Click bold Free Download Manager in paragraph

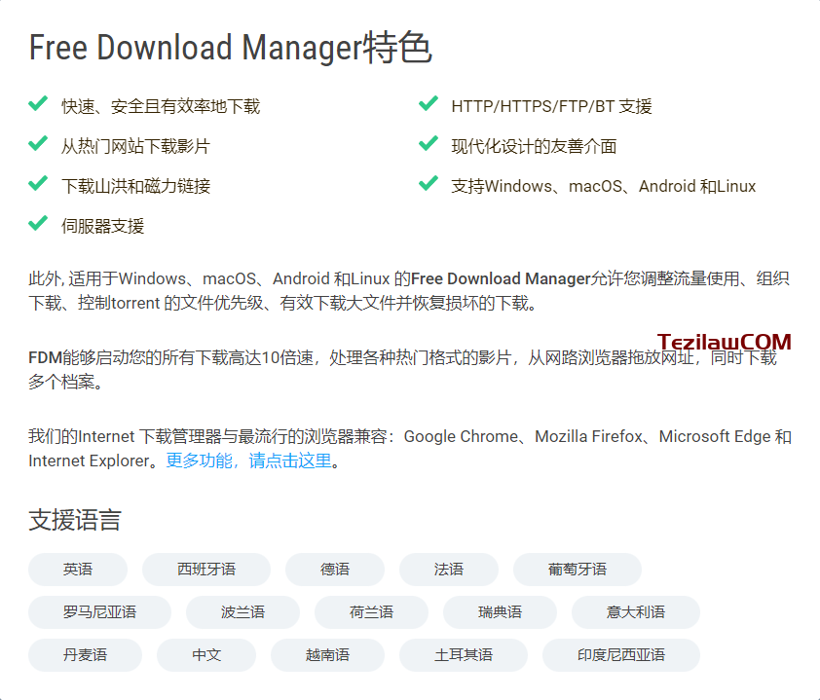click(x=501, y=278)
